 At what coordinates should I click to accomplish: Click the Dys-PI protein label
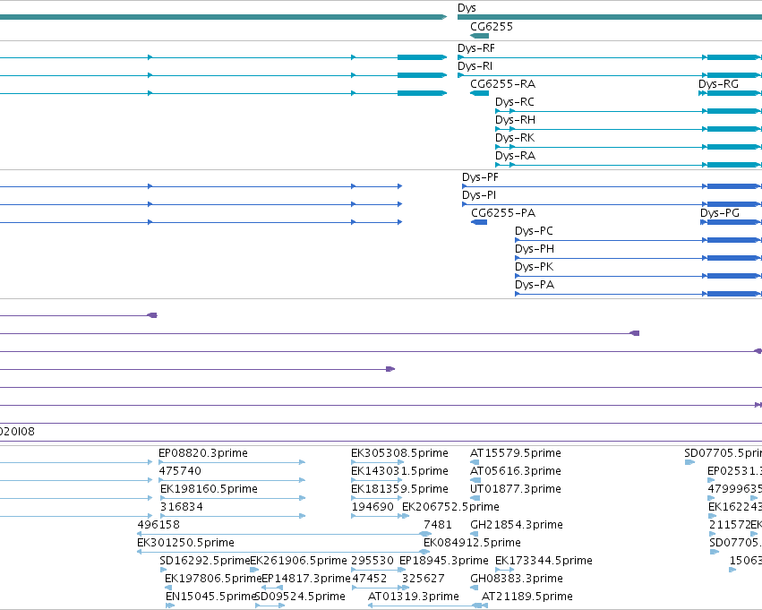(479, 195)
